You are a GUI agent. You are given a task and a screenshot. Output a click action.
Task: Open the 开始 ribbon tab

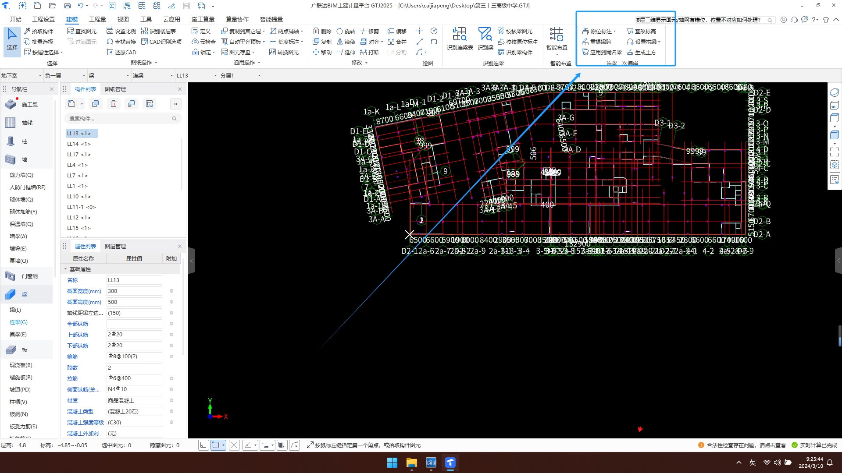(x=16, y=19)
